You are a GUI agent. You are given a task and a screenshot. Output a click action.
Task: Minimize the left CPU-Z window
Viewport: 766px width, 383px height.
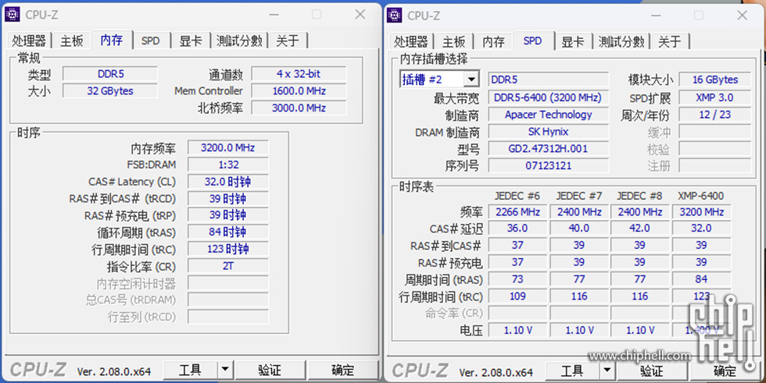click(x=274, y=15)
